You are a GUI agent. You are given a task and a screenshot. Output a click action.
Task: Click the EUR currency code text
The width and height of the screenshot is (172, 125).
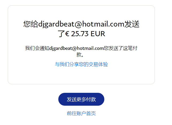click(98, 34)
